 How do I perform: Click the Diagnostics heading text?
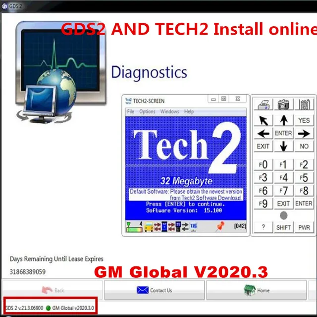(x=149, y=72)
